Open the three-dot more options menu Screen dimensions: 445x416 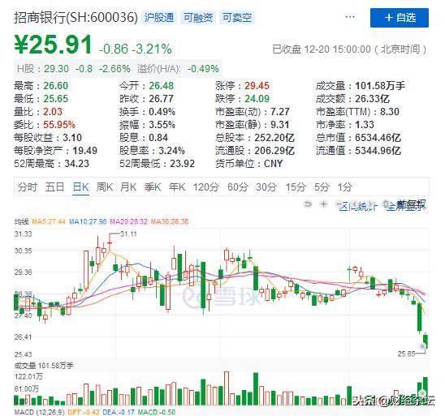pos(350,17)
